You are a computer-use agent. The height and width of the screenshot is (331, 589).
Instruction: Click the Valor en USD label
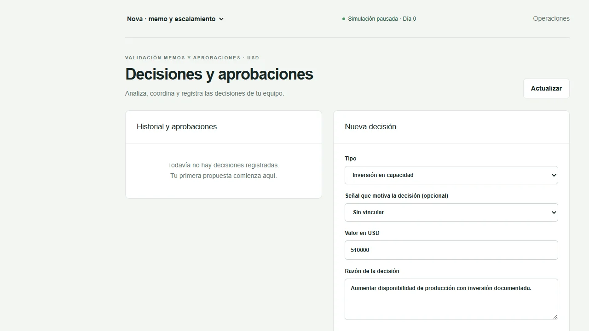point(362,233)
